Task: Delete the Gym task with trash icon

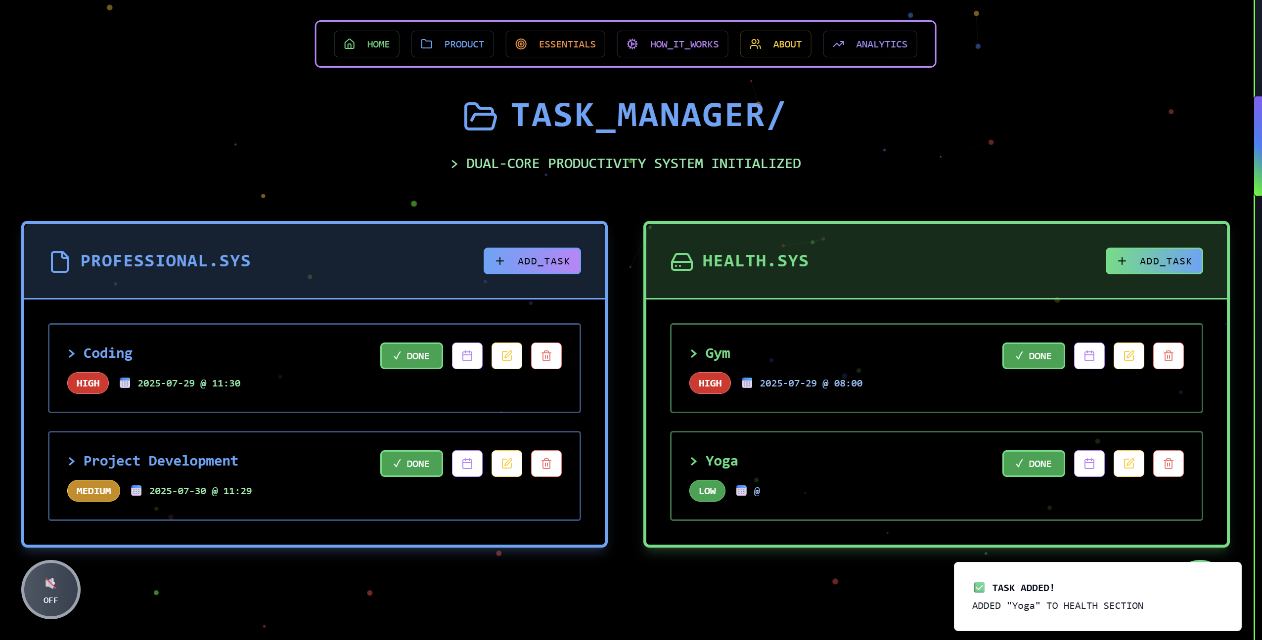Action: point(1168,356)
